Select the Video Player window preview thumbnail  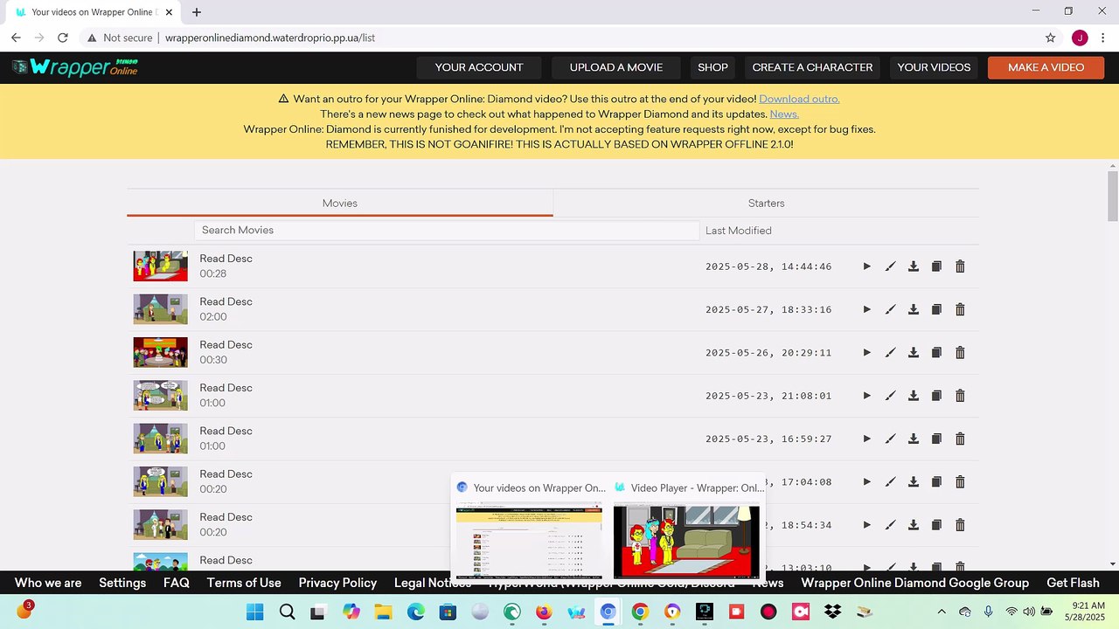coord(686,542)
